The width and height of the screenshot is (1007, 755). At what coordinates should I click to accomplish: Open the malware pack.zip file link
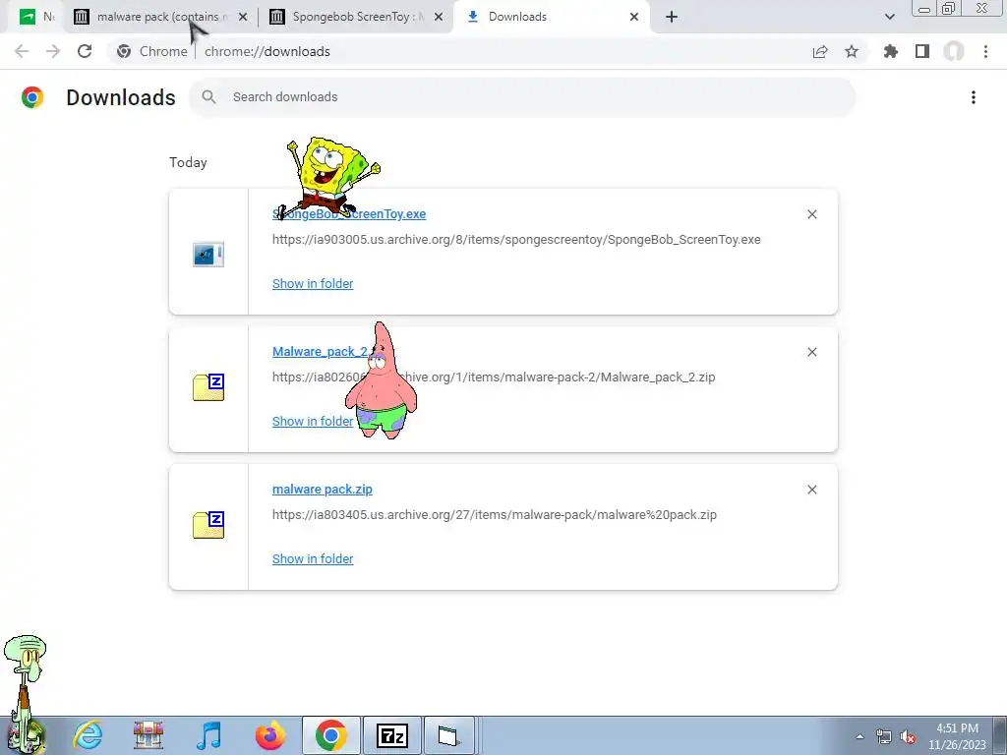pyautogui.click(x=323, y=490)
